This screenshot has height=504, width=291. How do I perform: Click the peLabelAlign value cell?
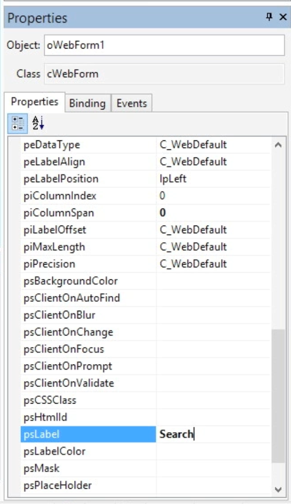coord(213,162)
